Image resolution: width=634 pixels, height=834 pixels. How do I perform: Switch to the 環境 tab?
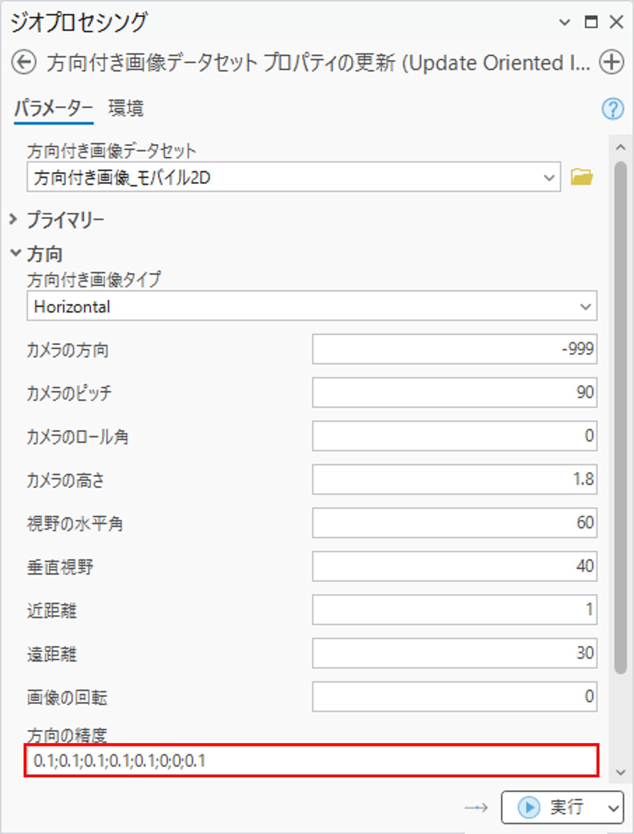pos(126,109)
